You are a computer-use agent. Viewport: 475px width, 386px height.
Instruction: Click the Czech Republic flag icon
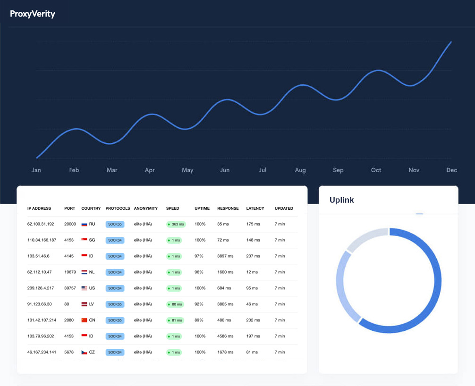[x=85, y=353]
